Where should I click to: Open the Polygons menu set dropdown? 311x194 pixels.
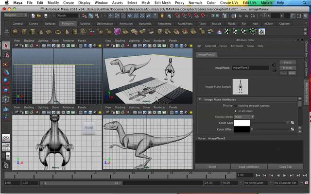point(16,15)
